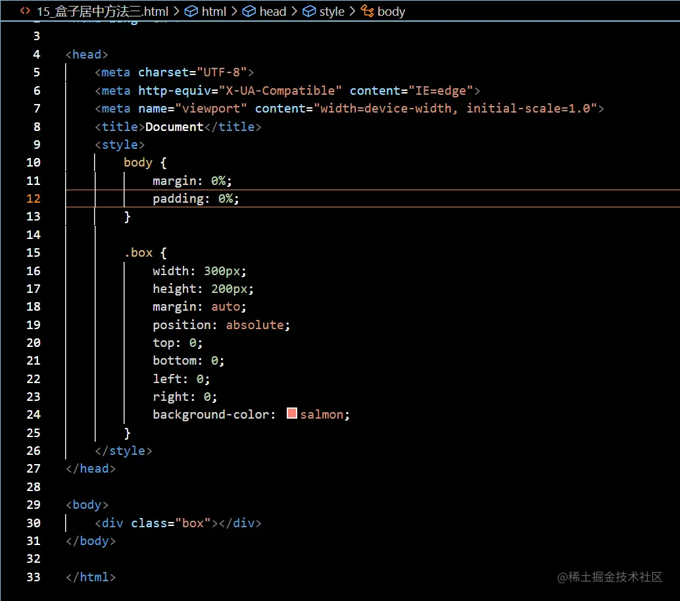Image resolution: width=680 pixels, height=601 pixels.
Task: Click line number 4 in gutter
Action: (x=36, y=55)
